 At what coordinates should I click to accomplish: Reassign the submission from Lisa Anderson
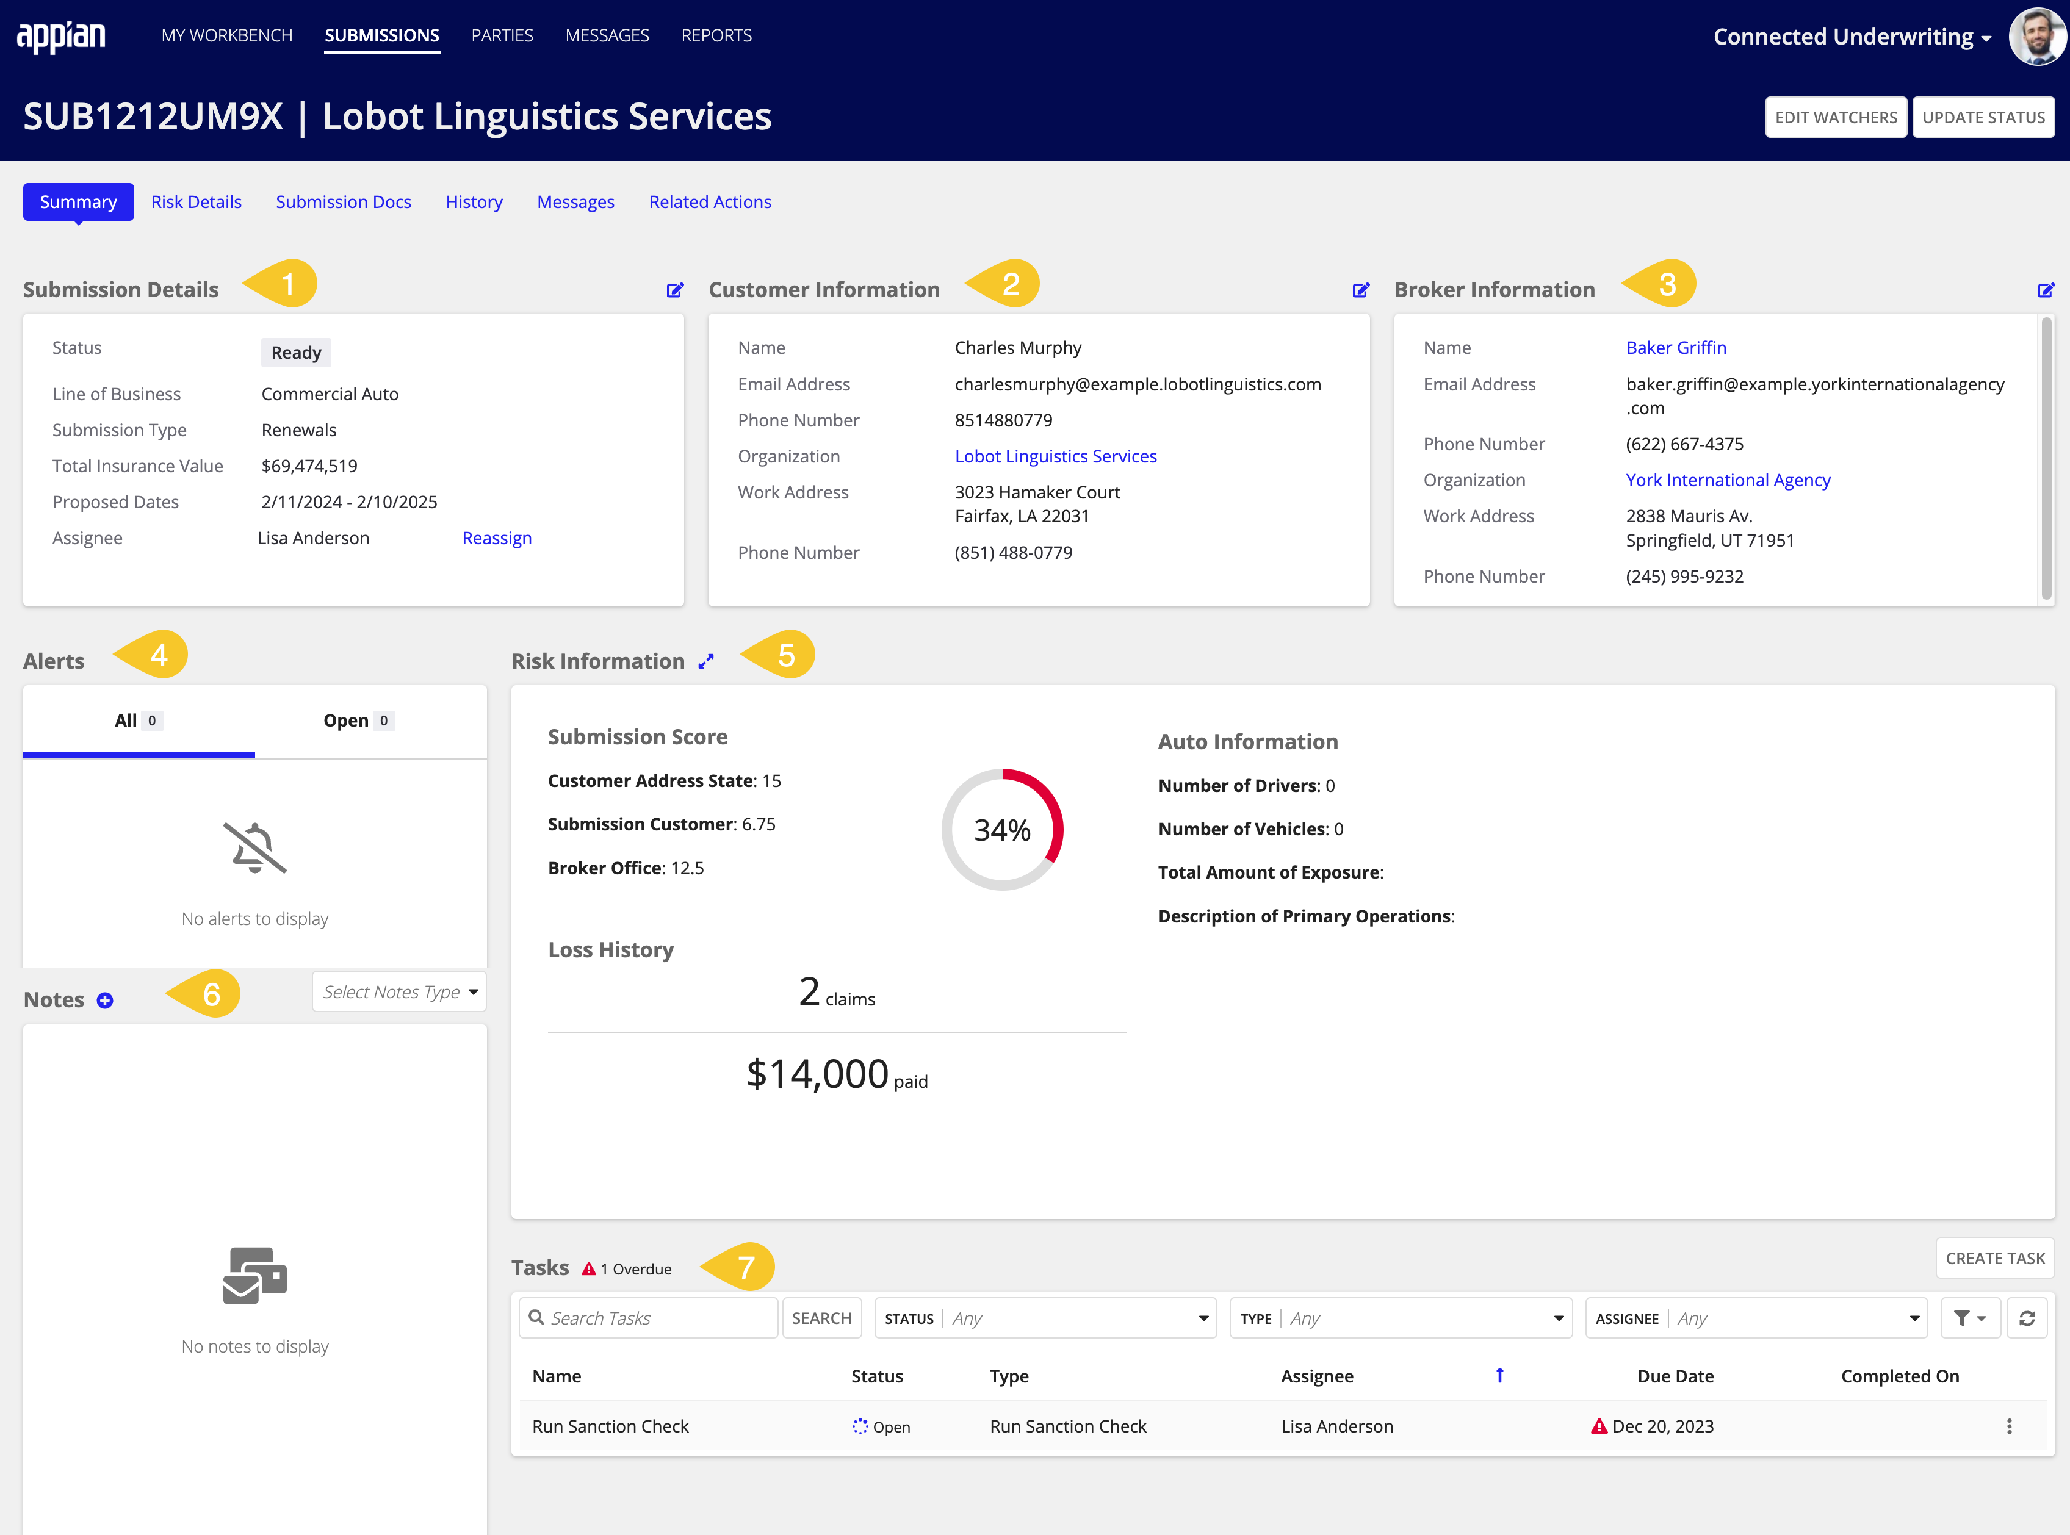pos(496,538)
